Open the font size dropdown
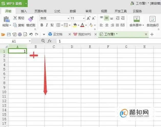 tap(84, 18)
